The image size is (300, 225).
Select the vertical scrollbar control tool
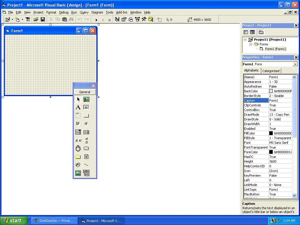coord(86,140)
